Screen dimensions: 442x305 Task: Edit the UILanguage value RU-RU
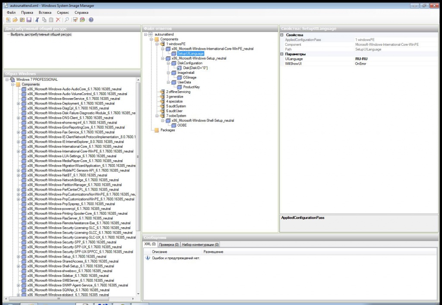[396, 59]
